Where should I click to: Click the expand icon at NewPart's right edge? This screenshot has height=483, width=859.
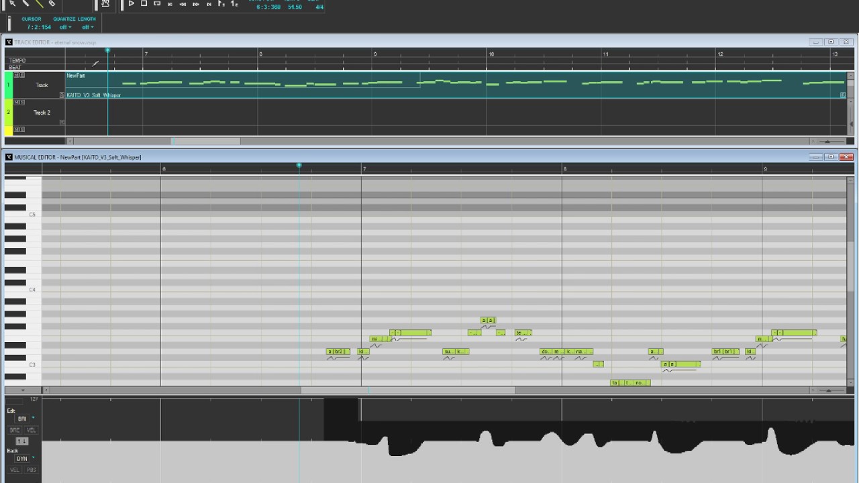[x=843, y=95]
